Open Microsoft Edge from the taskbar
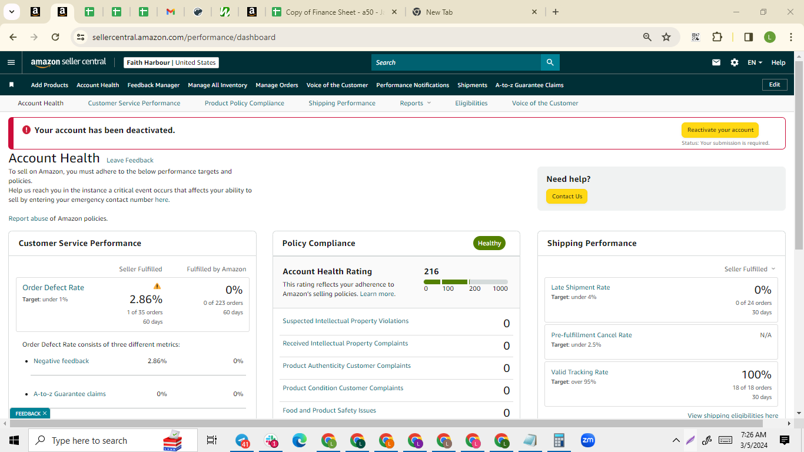The width and height of the screenshot is (804, 452). click(x=300, y=440)
